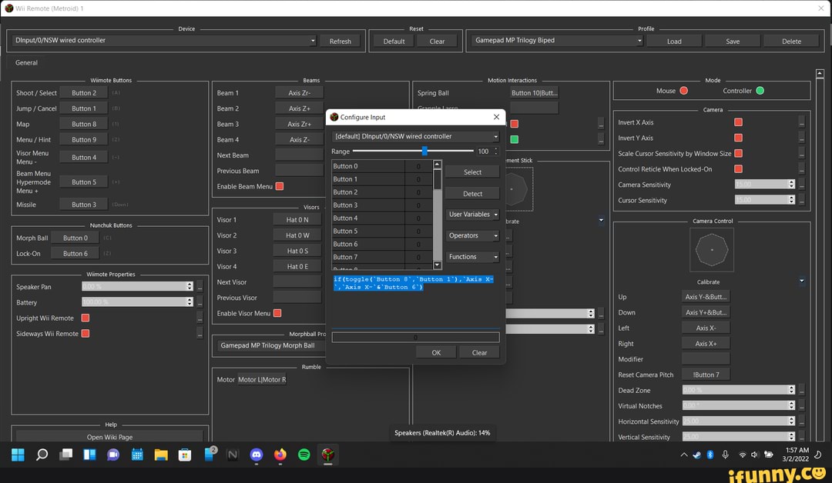Switch to the General tab
The width and height of the screenshot is (832, 483).
click(x=26, y=63)
